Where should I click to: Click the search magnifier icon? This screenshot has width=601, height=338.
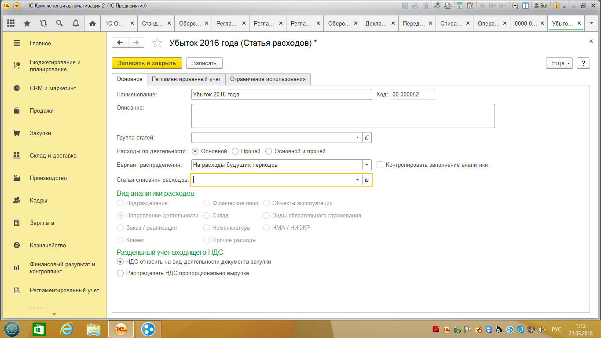coord(59,23)
